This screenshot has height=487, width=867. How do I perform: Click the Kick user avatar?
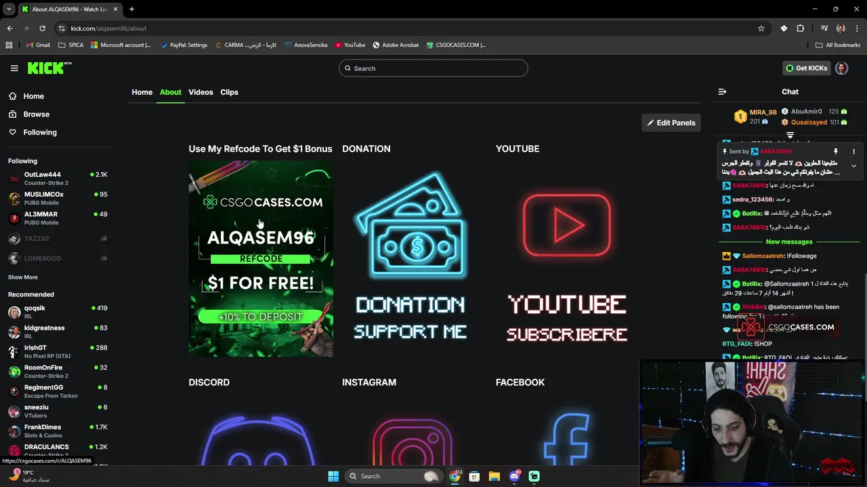point(842,68)
